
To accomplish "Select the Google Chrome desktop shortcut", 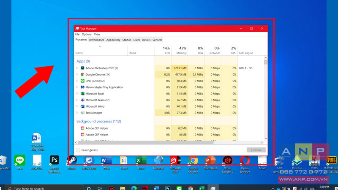I will 193,164.
